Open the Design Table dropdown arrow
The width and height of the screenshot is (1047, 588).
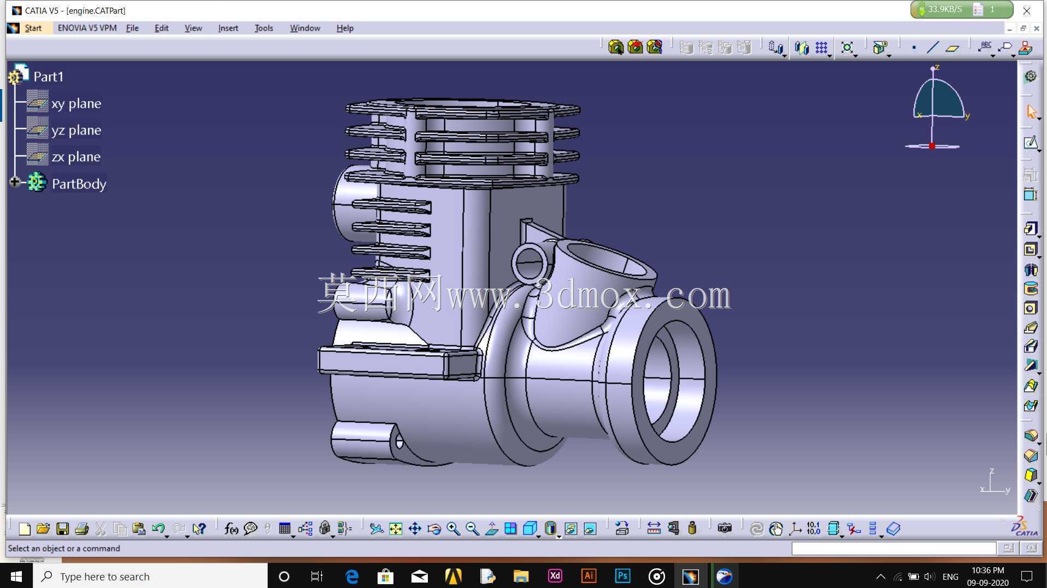pyautogui.click(x=293, y=536)
